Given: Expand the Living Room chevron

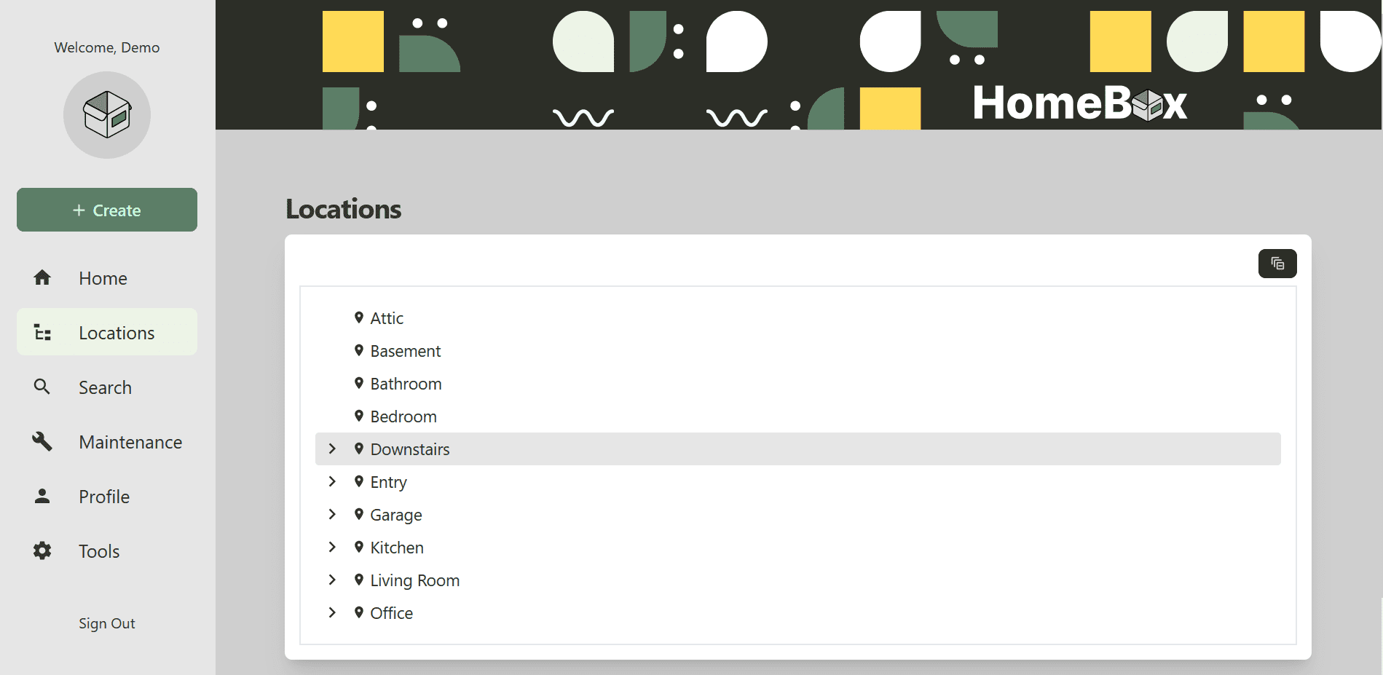Looking at the screenshot, I should pyautogui.click(x=332, y=580).
